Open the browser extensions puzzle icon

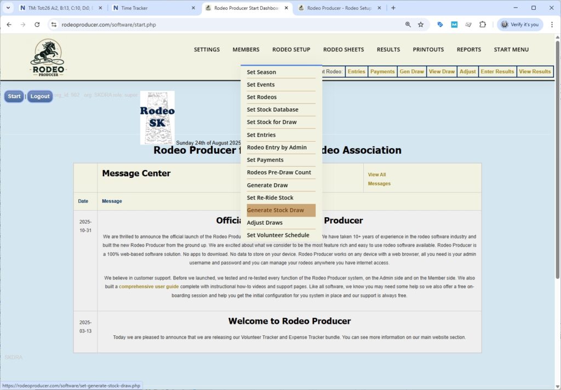click(x=483, y=25)
